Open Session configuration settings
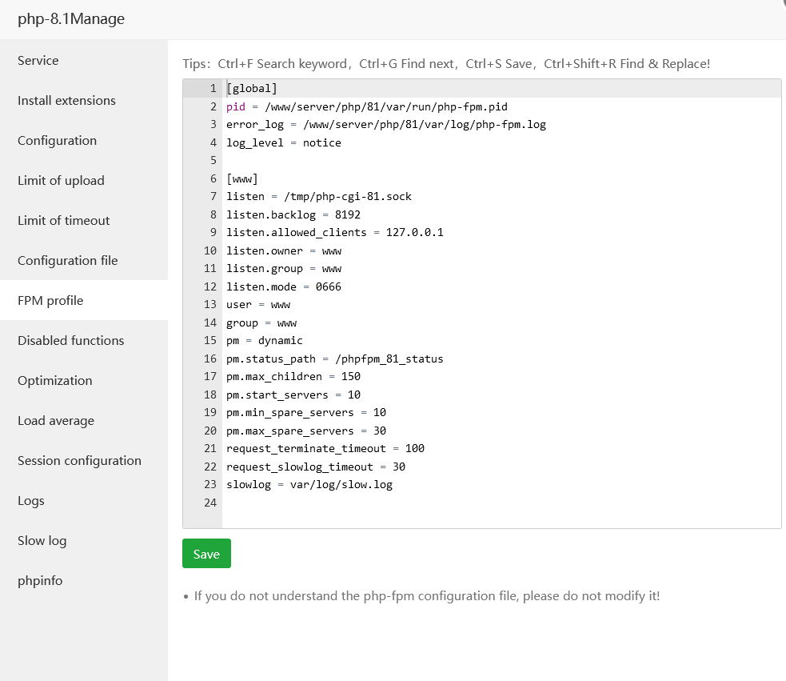The height and width of the screenshot is (681, 786). point(79,461)
